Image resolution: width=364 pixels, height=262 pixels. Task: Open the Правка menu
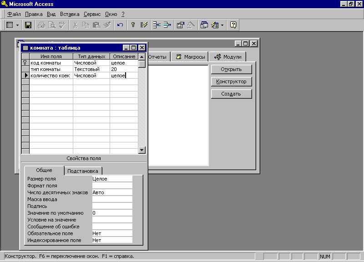[x=34, y=14]
